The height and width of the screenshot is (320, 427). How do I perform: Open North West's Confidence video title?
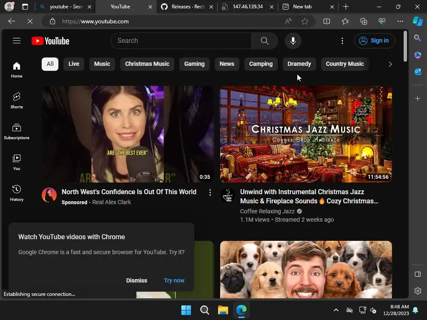(129, 192)
